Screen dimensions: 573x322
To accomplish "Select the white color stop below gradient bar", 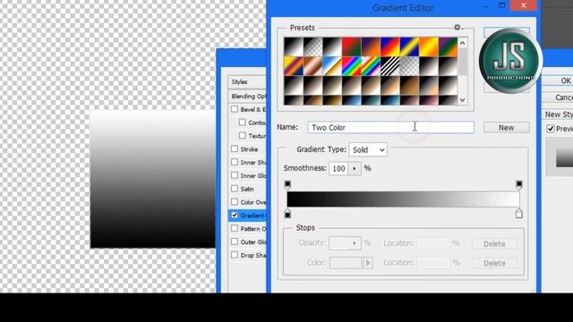I will click(519, 213).
